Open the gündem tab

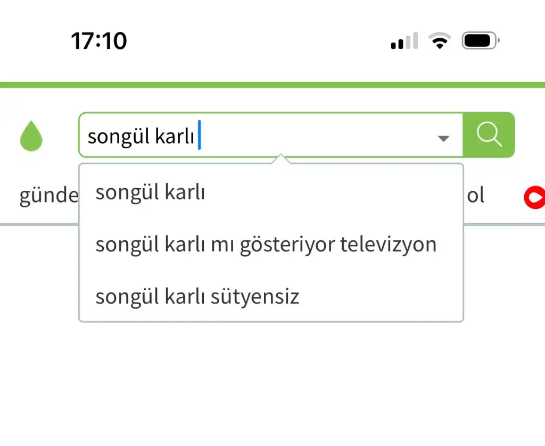48,196
